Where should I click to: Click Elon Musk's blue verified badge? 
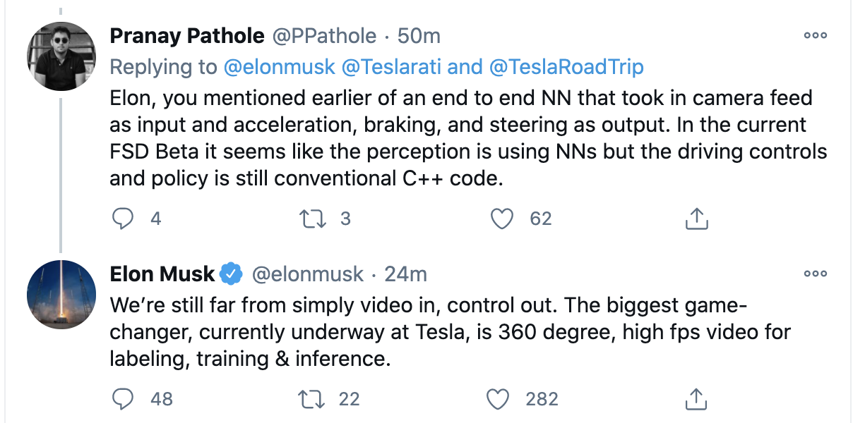coord(232,274)
